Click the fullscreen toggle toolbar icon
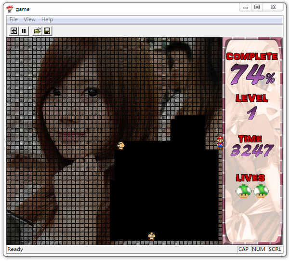The width and height of the screenshot is (289, 261). [14, 31]
